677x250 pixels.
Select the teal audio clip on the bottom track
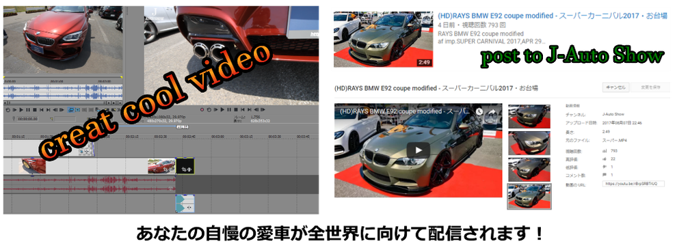(x=185, y=204)
